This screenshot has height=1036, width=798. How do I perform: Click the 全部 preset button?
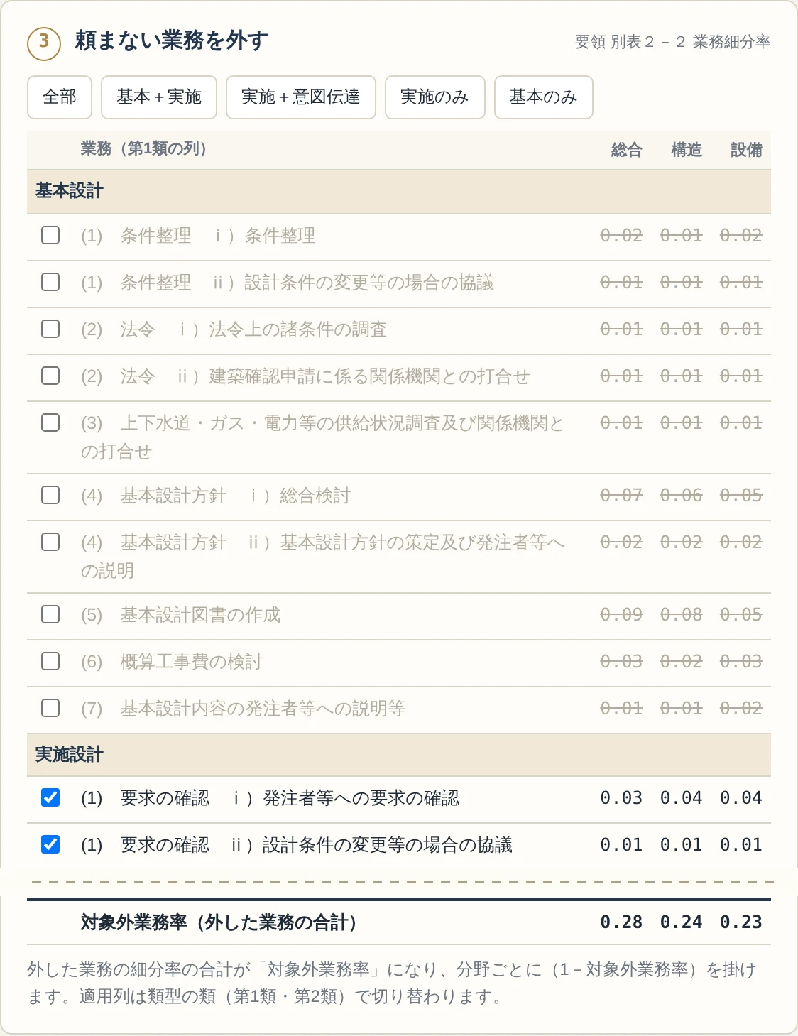60,97
